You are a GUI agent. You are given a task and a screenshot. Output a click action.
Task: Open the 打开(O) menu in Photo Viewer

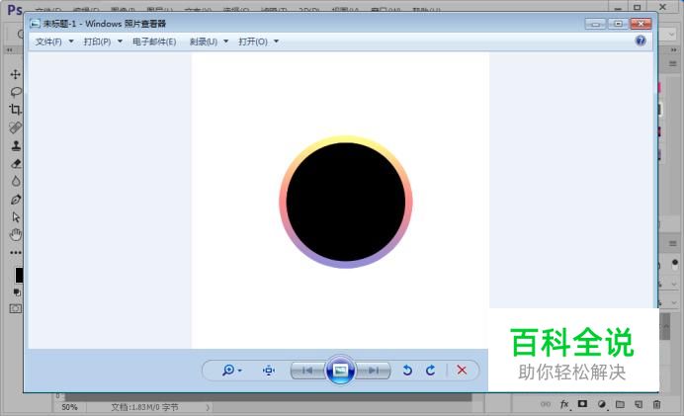click(x=253, y=42)
